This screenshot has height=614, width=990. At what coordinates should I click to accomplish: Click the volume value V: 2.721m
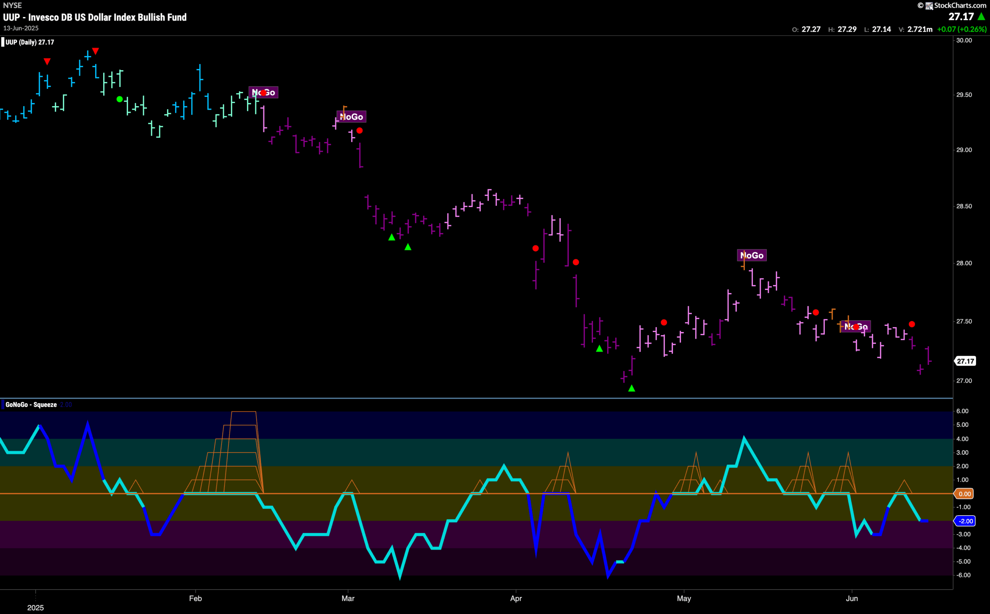point(916,29)
